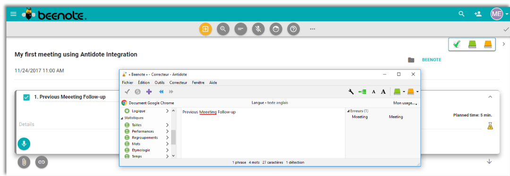Open the Fenêtre menu

pos(198,83)
